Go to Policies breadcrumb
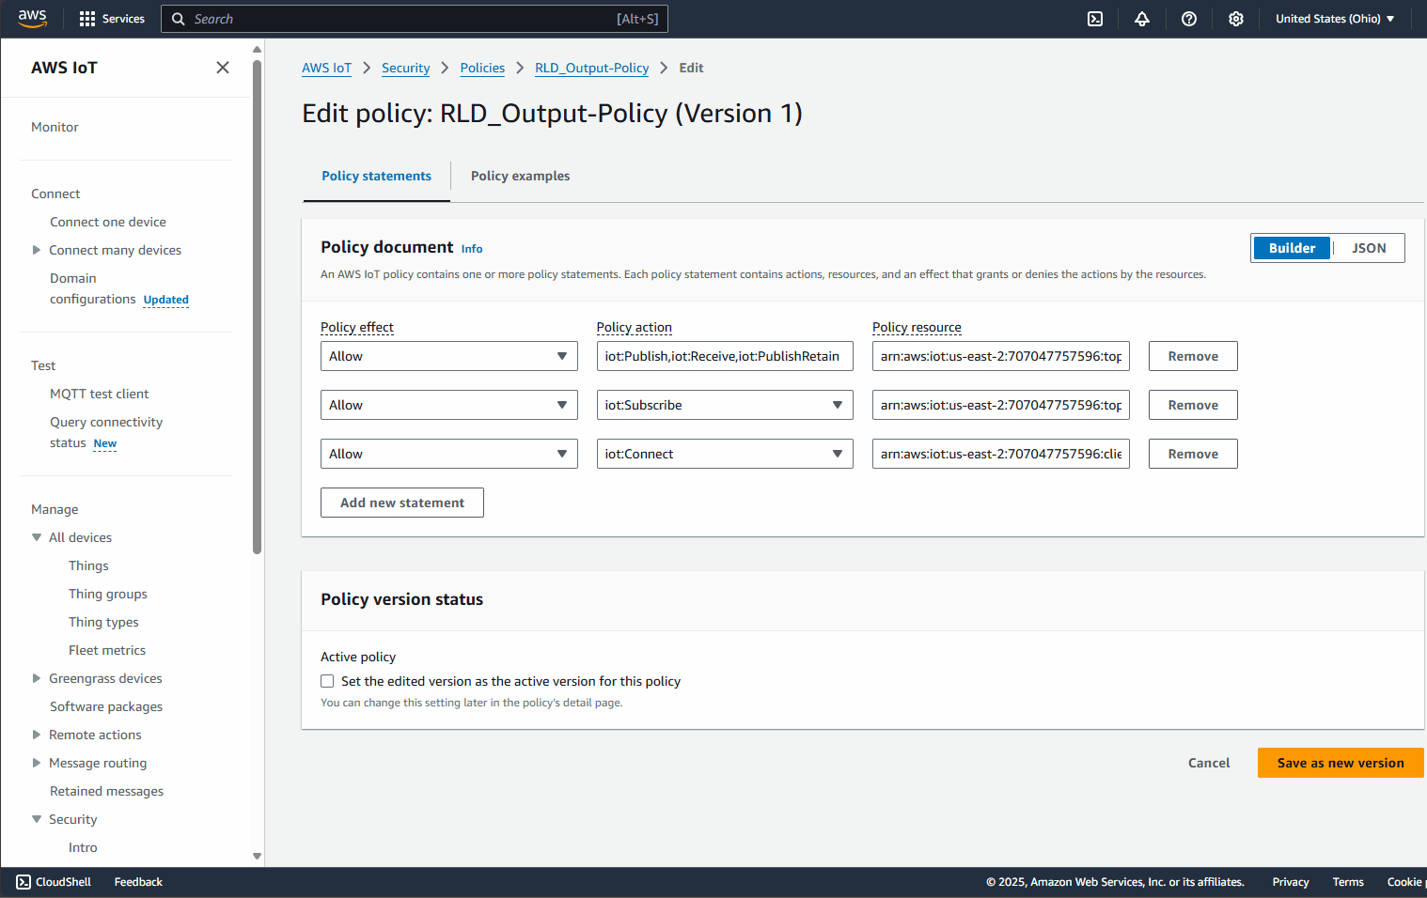 (x=482, y=68)
